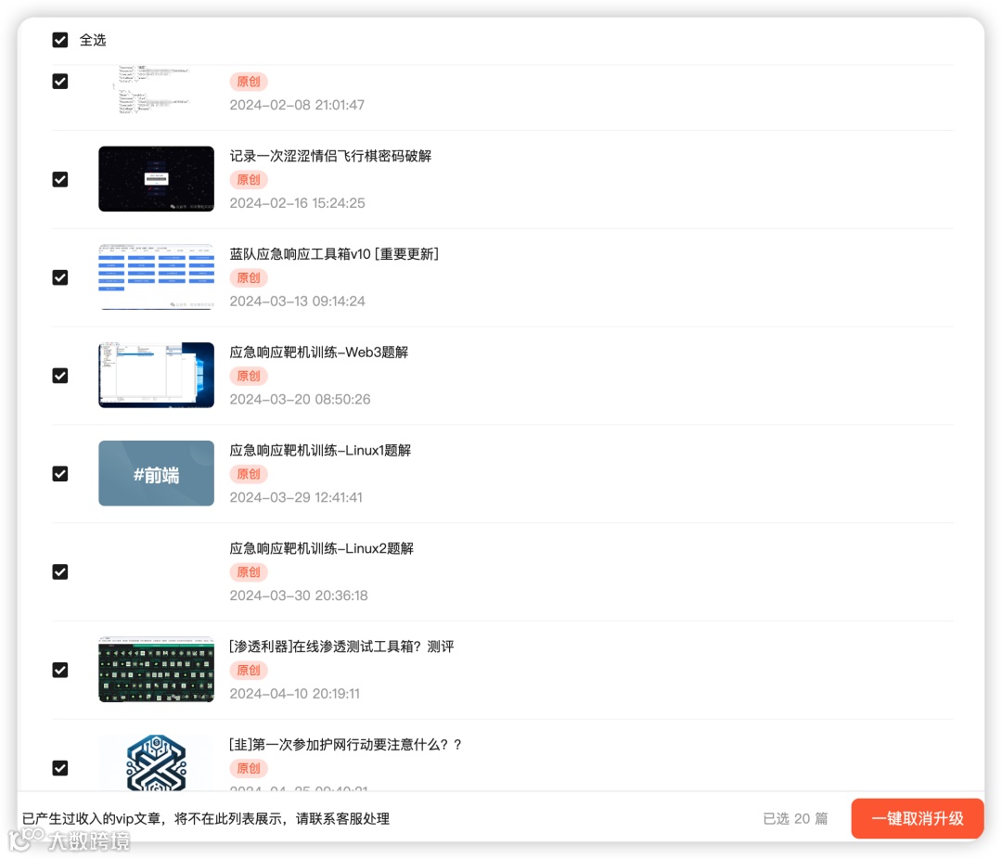This screenshot has width=1002, height=859.
Task: Click title [渗透利器]在线渗透测试工具箱？测评
Action: click(x=341, y=647)
